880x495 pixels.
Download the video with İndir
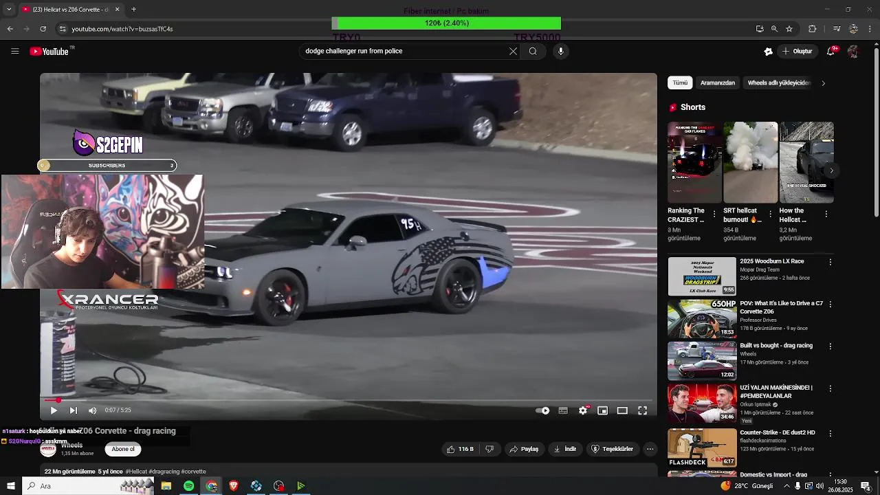pyautogui.click(x=565, y=449)
